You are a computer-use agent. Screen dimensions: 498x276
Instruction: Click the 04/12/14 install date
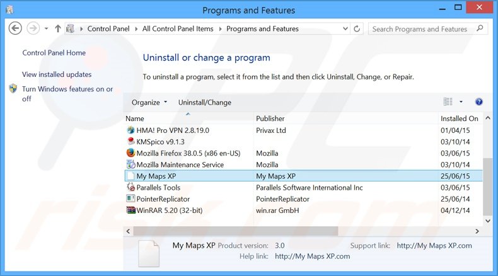455,210
